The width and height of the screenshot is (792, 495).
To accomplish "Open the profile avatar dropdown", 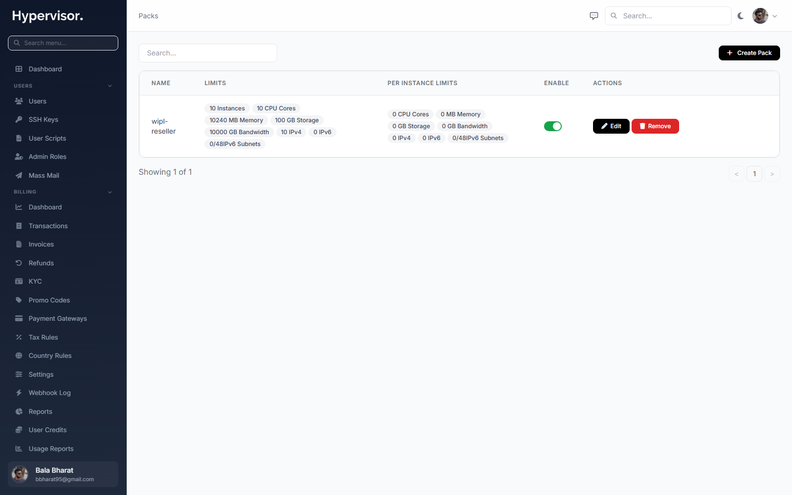I will 765,16.
